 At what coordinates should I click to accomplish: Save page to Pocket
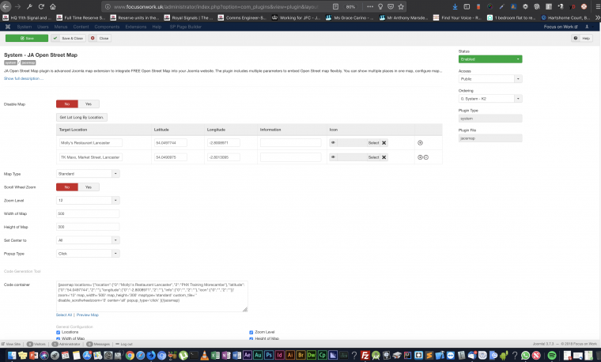[391, 6]
